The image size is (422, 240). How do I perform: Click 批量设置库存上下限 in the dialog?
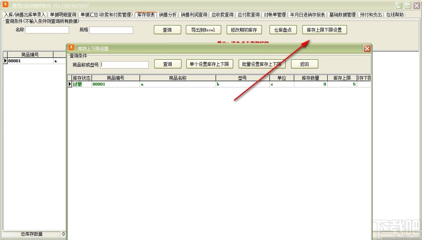tap(262, 63)
